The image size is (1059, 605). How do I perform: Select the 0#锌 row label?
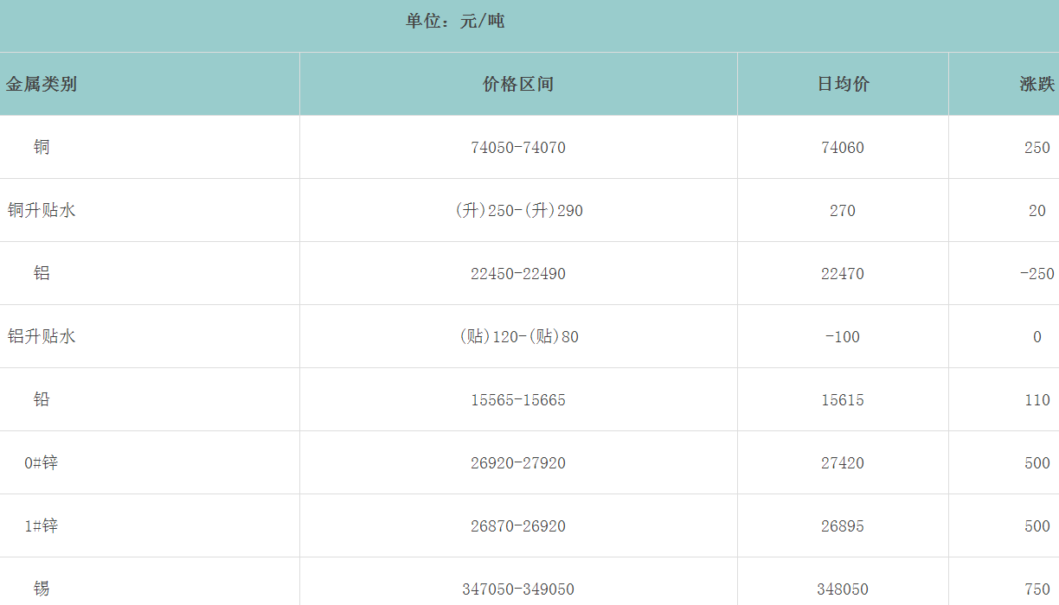42,462
